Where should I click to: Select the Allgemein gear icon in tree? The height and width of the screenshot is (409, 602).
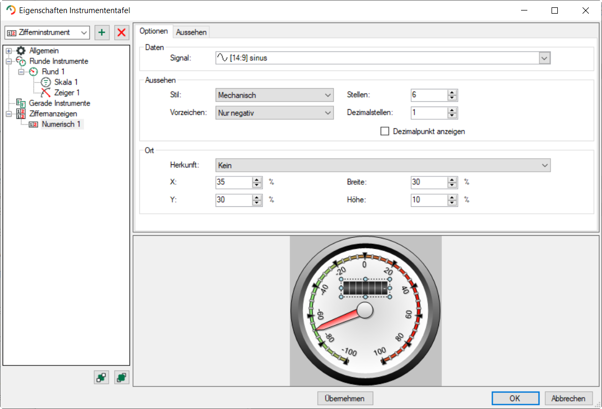21,51
